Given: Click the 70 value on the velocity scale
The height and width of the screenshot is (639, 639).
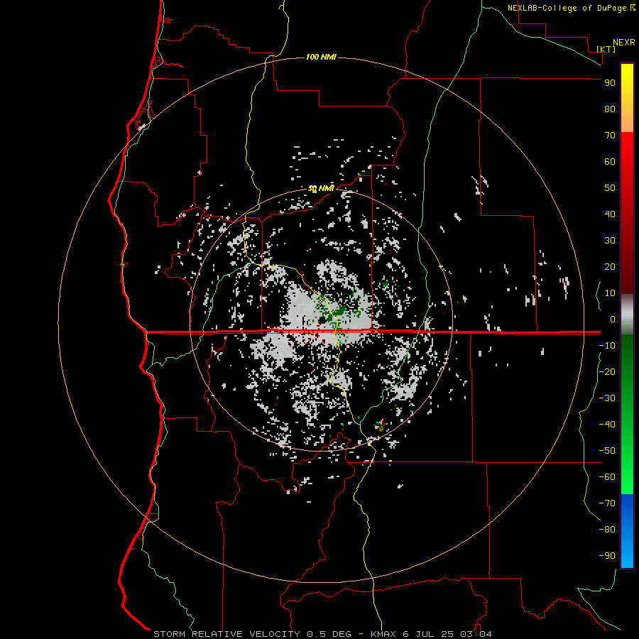Looking at the screenshot, I should pos(610,136).
